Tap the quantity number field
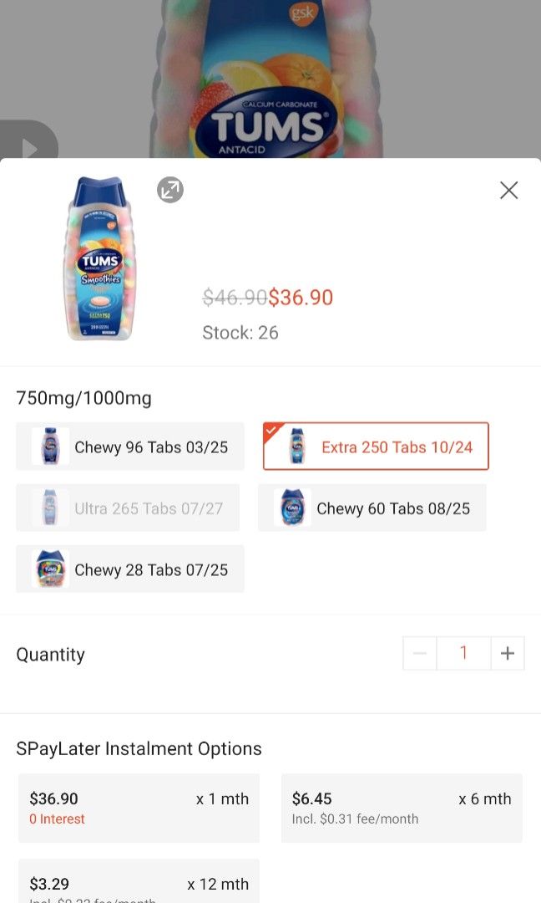Screen dimensions: 541x903 463,653
